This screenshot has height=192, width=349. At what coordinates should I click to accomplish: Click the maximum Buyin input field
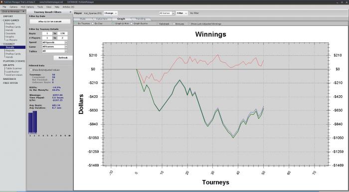tap(62, 33)
